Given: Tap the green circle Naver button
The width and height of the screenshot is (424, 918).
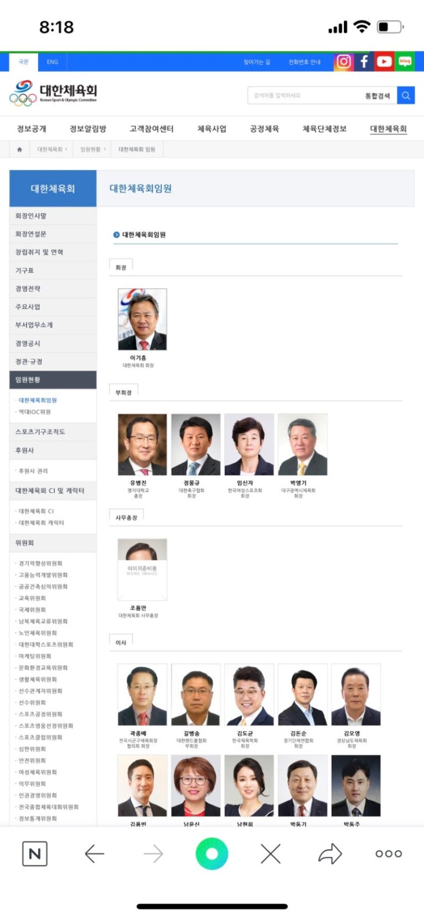Looking at the screenshot, I should 212,854.
